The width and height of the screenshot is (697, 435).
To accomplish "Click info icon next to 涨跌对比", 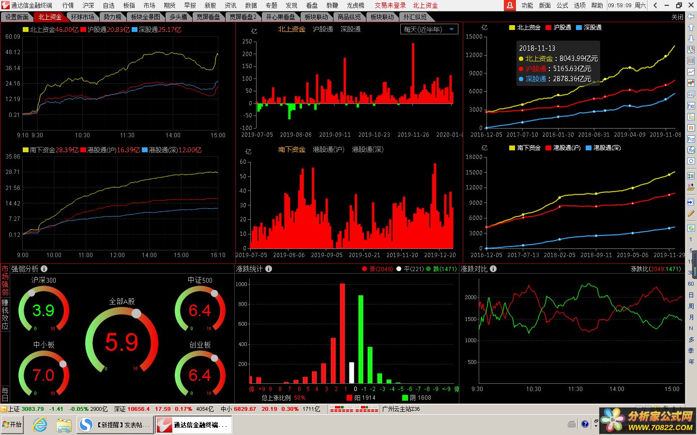I will tap(493, 269).
